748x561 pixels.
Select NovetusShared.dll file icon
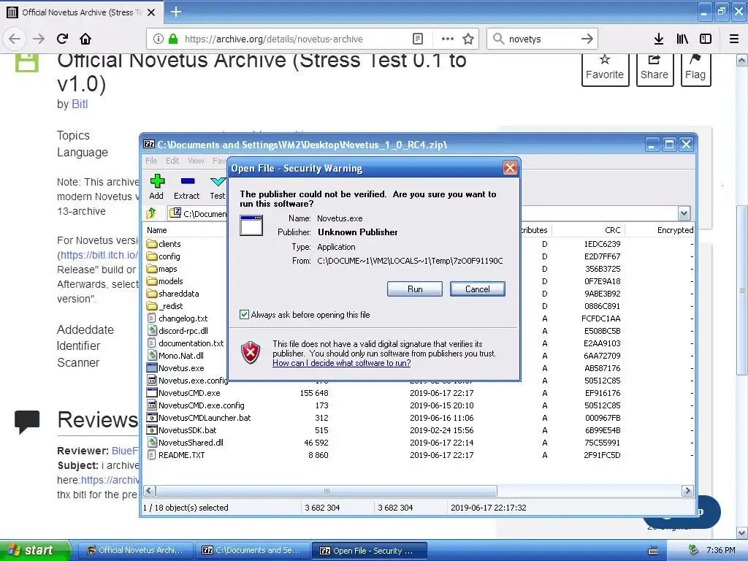[152, 442]
